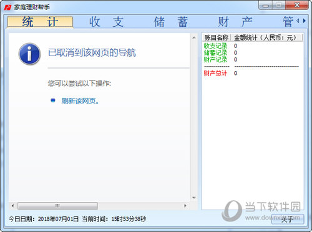This screenshot has width=312, height=232.
Task: Click the 当前时间 status text
Action: (x=114, y=219)
